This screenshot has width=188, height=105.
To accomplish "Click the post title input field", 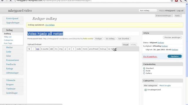I will [83, 34].
